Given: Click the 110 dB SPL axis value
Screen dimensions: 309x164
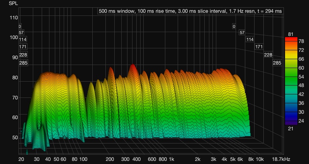Looking at the screenshot, I should (14, 17).
